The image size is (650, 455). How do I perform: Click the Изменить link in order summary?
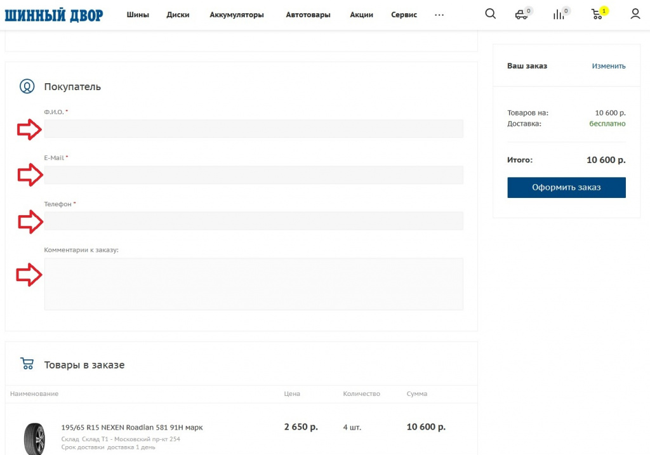(x=608, y=66)
